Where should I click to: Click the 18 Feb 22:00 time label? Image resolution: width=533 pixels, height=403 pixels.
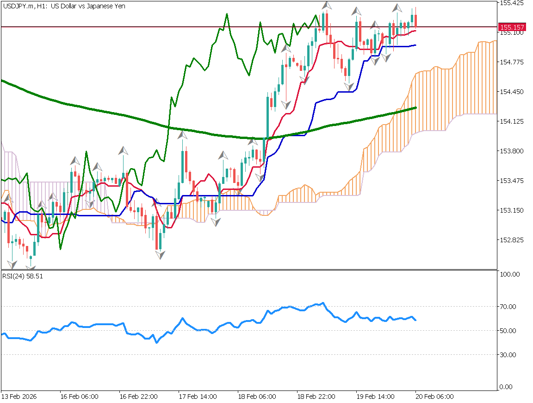click(316, 397)
